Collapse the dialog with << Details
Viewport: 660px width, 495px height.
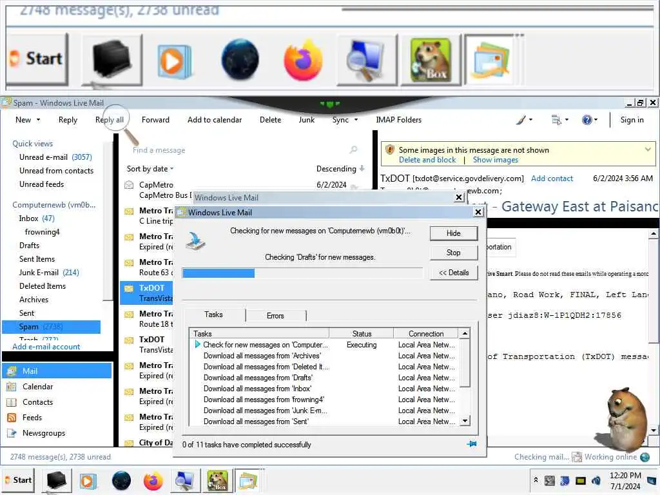tap(454, 273)
